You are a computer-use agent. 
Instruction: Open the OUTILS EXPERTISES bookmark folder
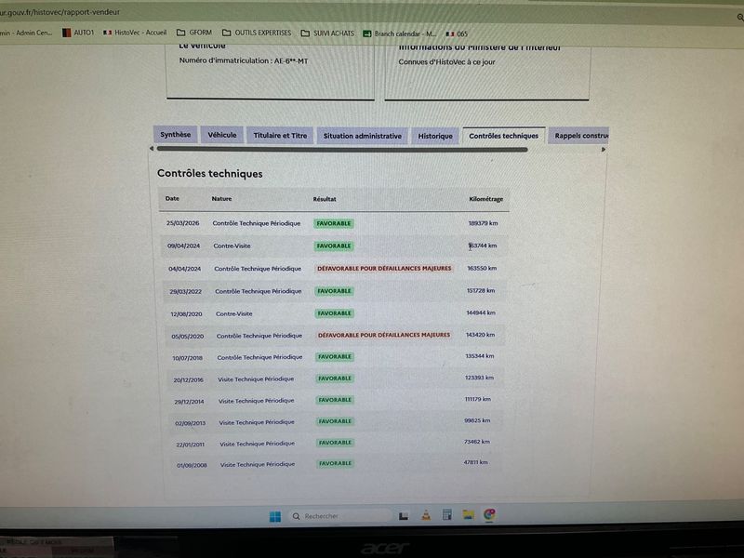tap(257, 33)
